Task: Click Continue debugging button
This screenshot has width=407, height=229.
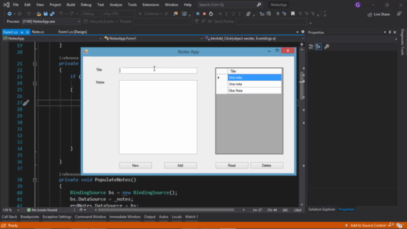Action: coord(149,14)
